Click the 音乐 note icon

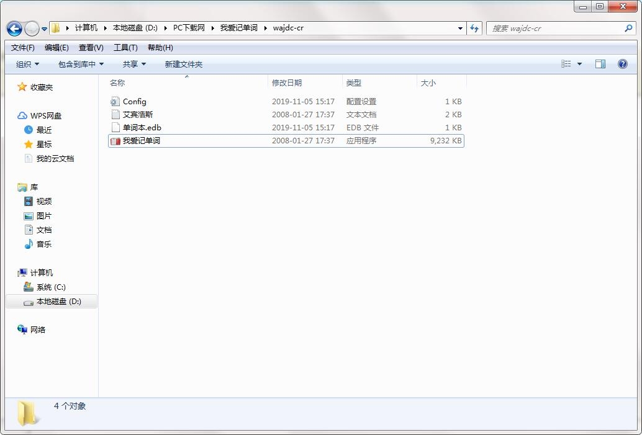[29, 244]
